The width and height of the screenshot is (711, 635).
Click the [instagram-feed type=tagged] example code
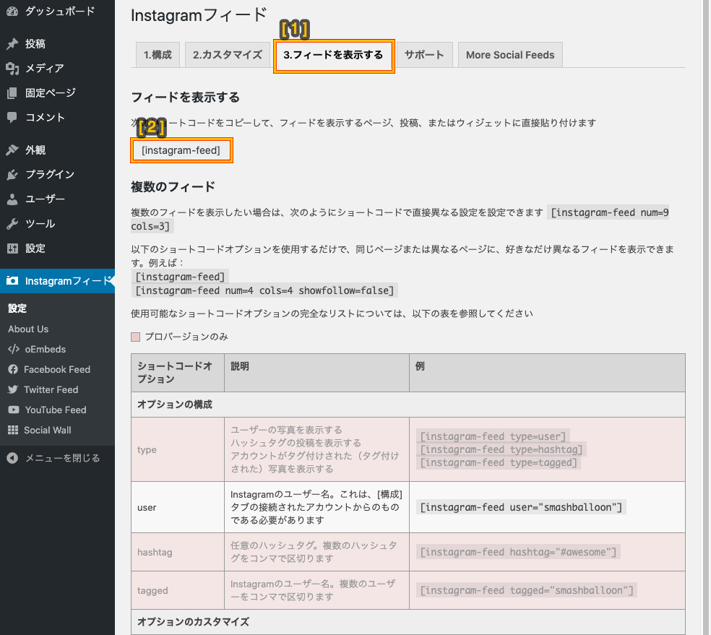pos(499,463)
